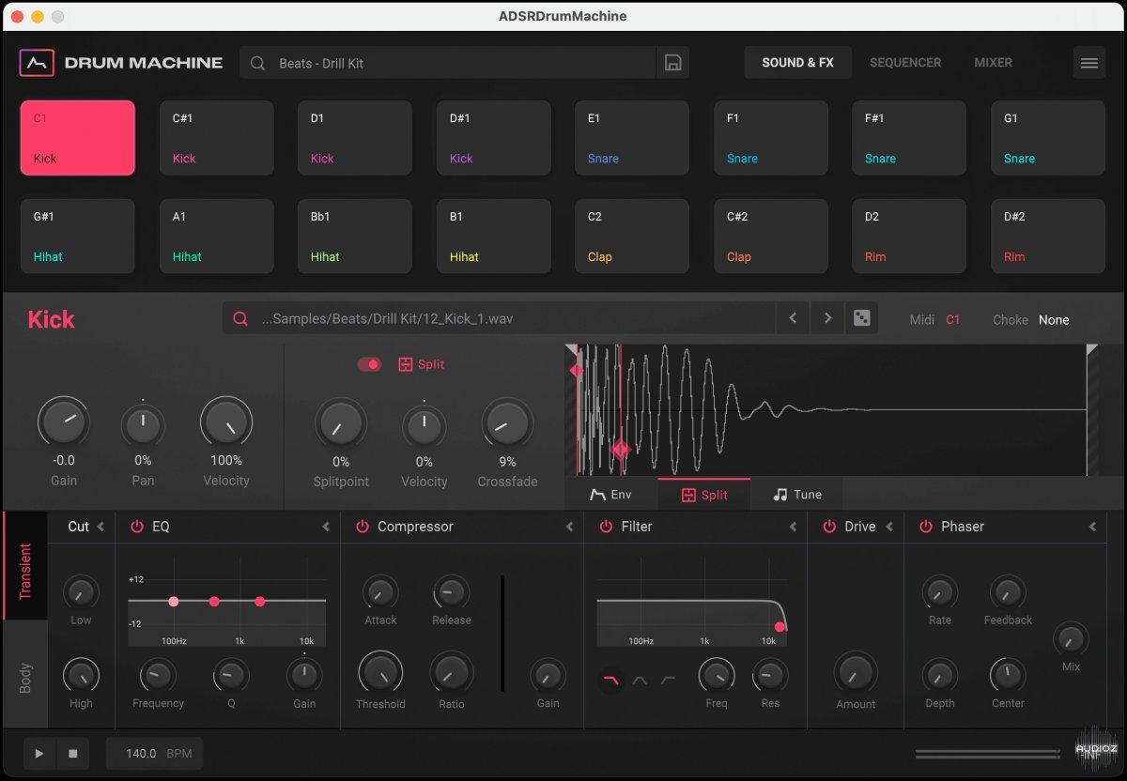The width and height of the screenshot is (1127, 781).
Task: Select the B1 Hihat pad
Action: click(493, 237)
